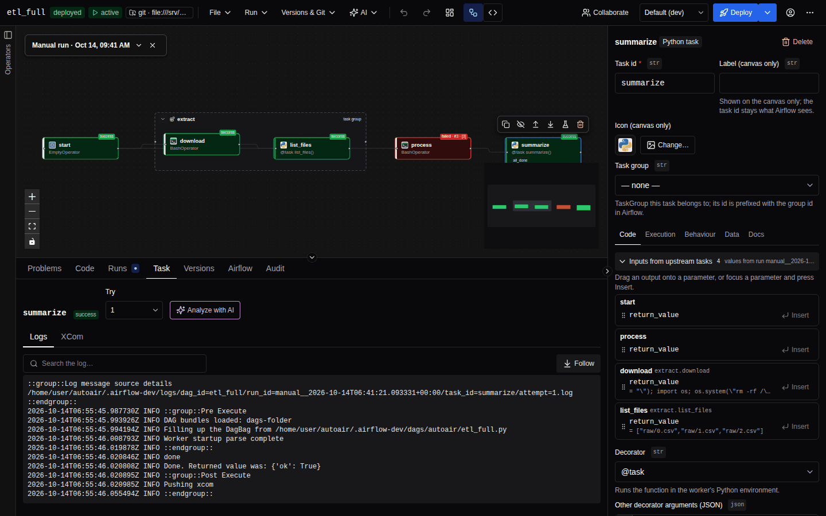Viewport: 826px width, 516px height.
Task: Open the Decorator @task dropdown
Action: click(x=716, y=472)
